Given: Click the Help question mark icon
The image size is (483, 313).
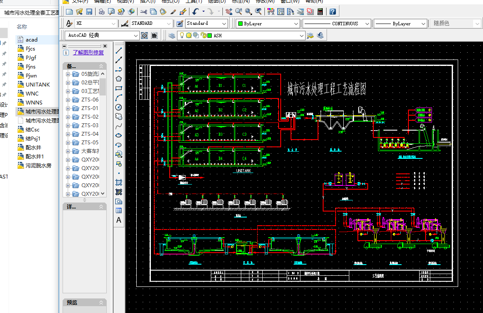Looking at the screenshot, I should pyautogui.click(x=333, y=12).
